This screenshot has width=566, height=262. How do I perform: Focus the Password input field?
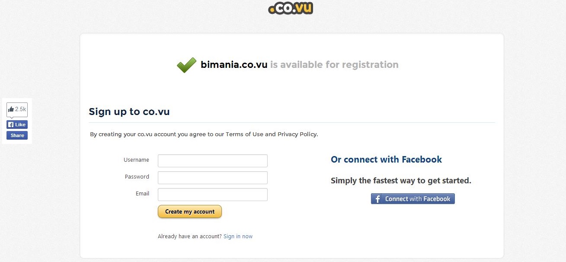(213, 178)
